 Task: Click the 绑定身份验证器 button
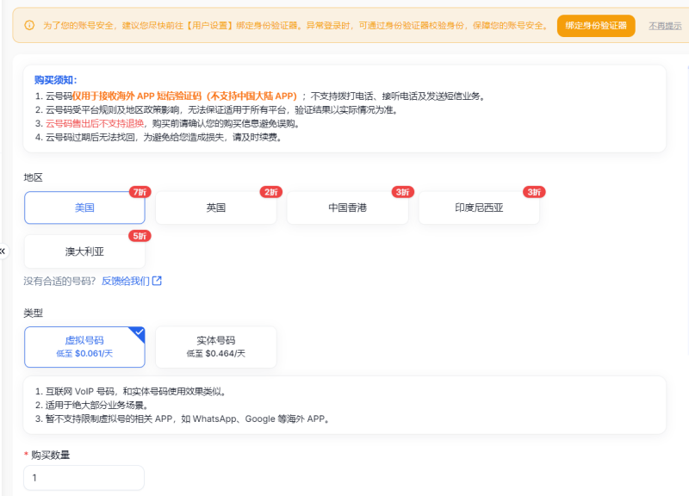click(x=596, y=26)
